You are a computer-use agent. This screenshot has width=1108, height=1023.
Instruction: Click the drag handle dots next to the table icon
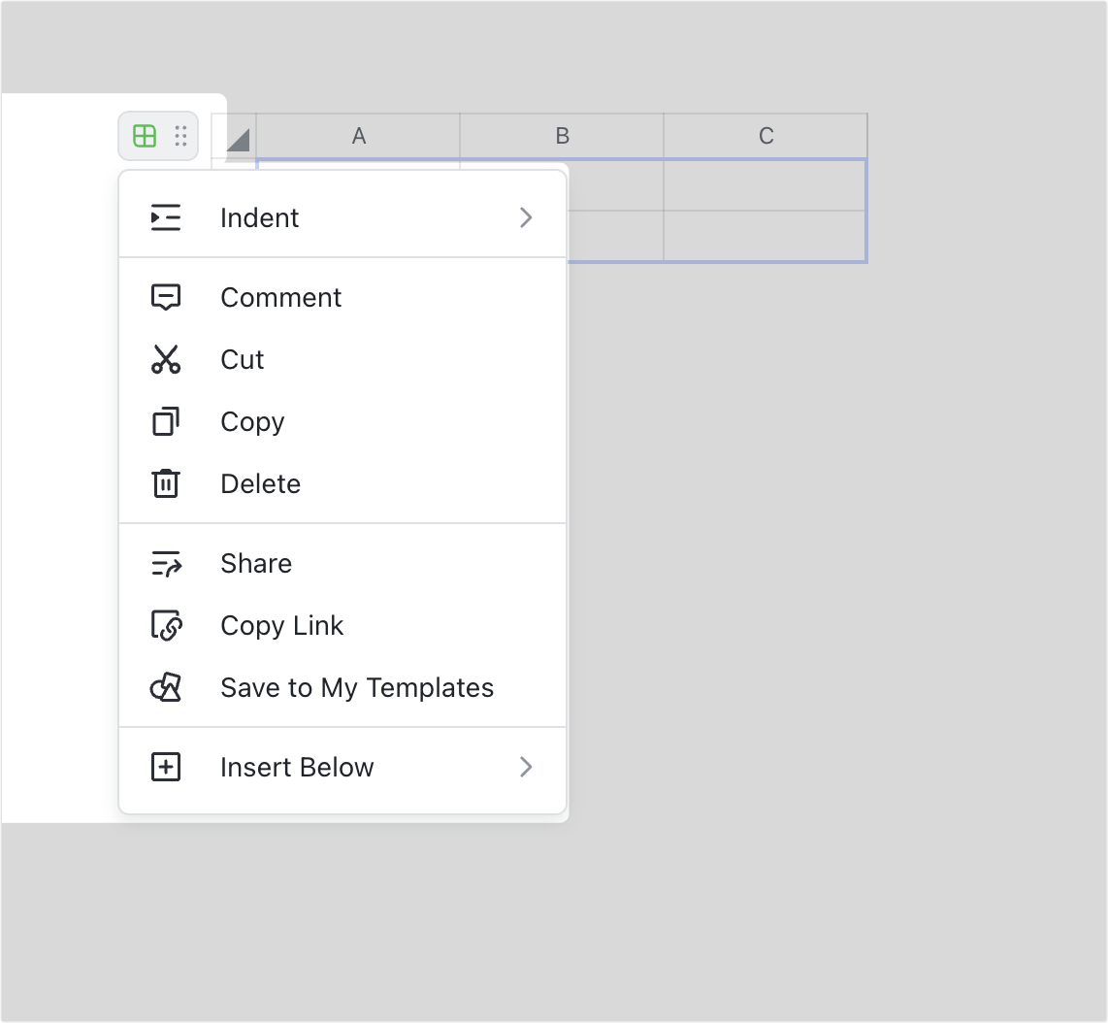tap(180, 136)
